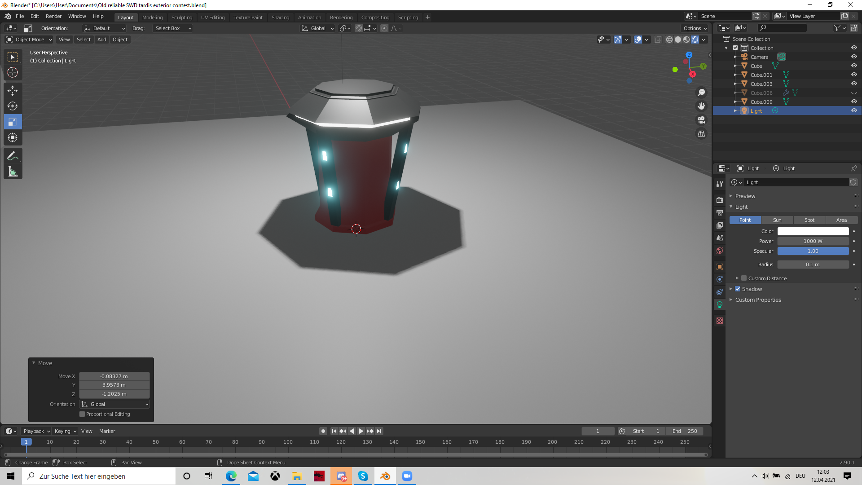Click the Power 1000 W field

click(x=813, y=241)
